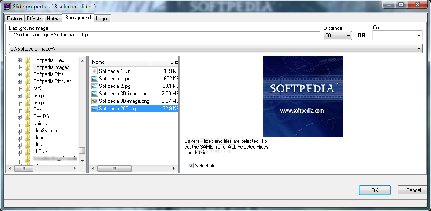Image resolution: width=431 pixels, height=211 pixels.
Task: Select the Background tab
Action: point(78,18)
